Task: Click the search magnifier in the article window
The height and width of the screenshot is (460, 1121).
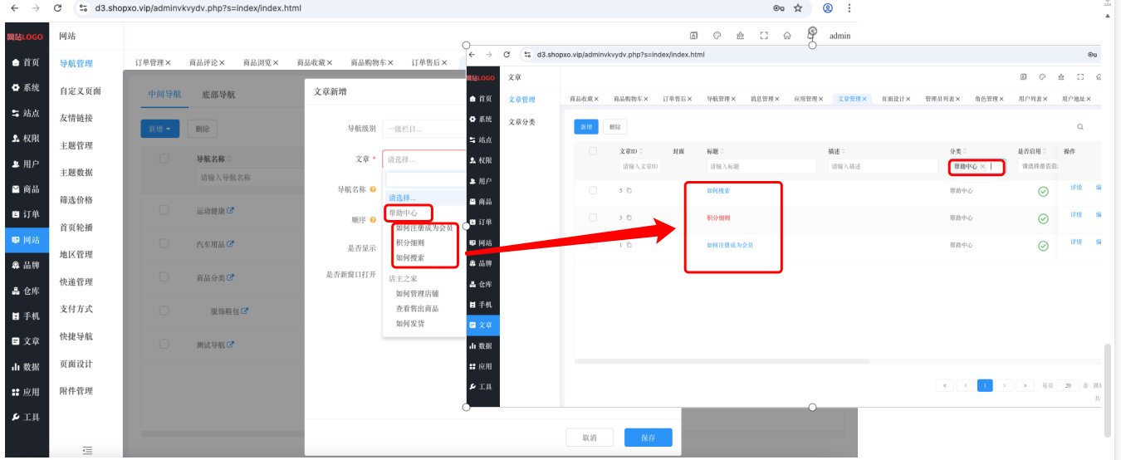Action: pyautogui.click(x=1080, y=127)
